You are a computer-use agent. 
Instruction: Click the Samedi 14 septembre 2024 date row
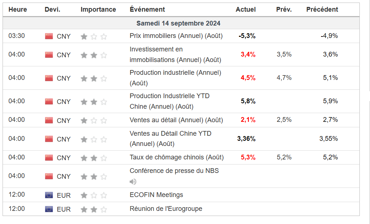[178, 23]
